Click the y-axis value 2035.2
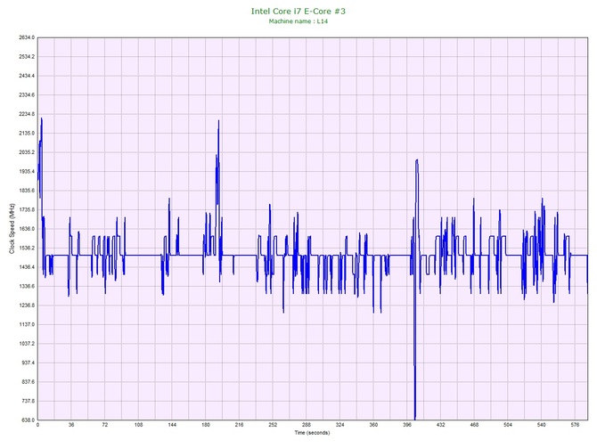Image resolution: width=597 pixels, height=448 pixels. (x=27, y=152)
